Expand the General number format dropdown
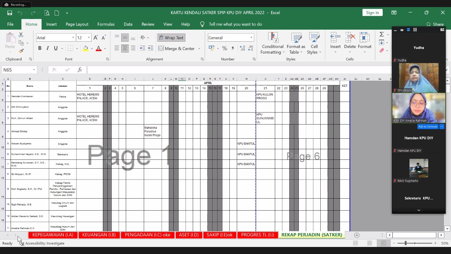This screenshot has width=451, height=254. pyautogui.click(x=251, y=38)
